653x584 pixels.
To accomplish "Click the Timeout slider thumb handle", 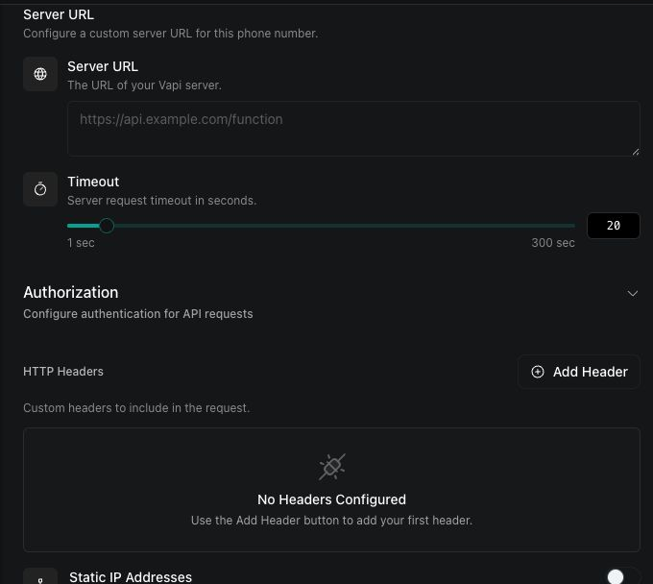I will coord(107,226).
